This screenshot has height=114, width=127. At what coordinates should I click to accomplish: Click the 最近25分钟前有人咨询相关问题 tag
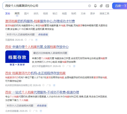[50, 53]
